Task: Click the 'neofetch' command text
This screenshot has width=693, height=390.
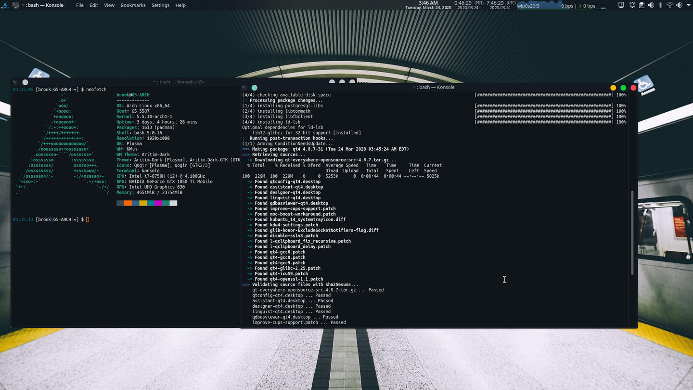Action: 96,90
